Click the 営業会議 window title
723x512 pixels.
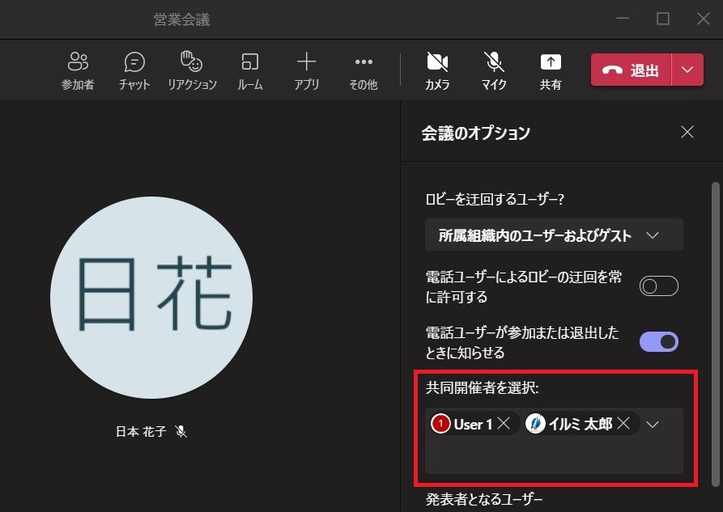181,19
